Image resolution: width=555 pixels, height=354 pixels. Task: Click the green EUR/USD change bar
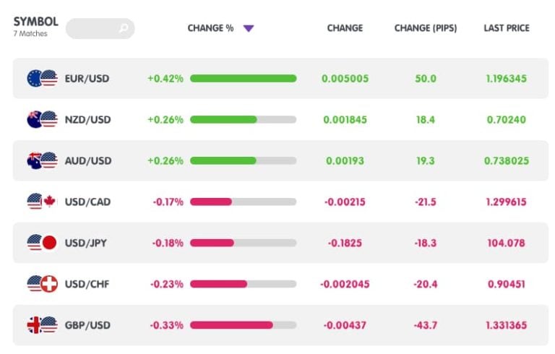tap(243, 78)
